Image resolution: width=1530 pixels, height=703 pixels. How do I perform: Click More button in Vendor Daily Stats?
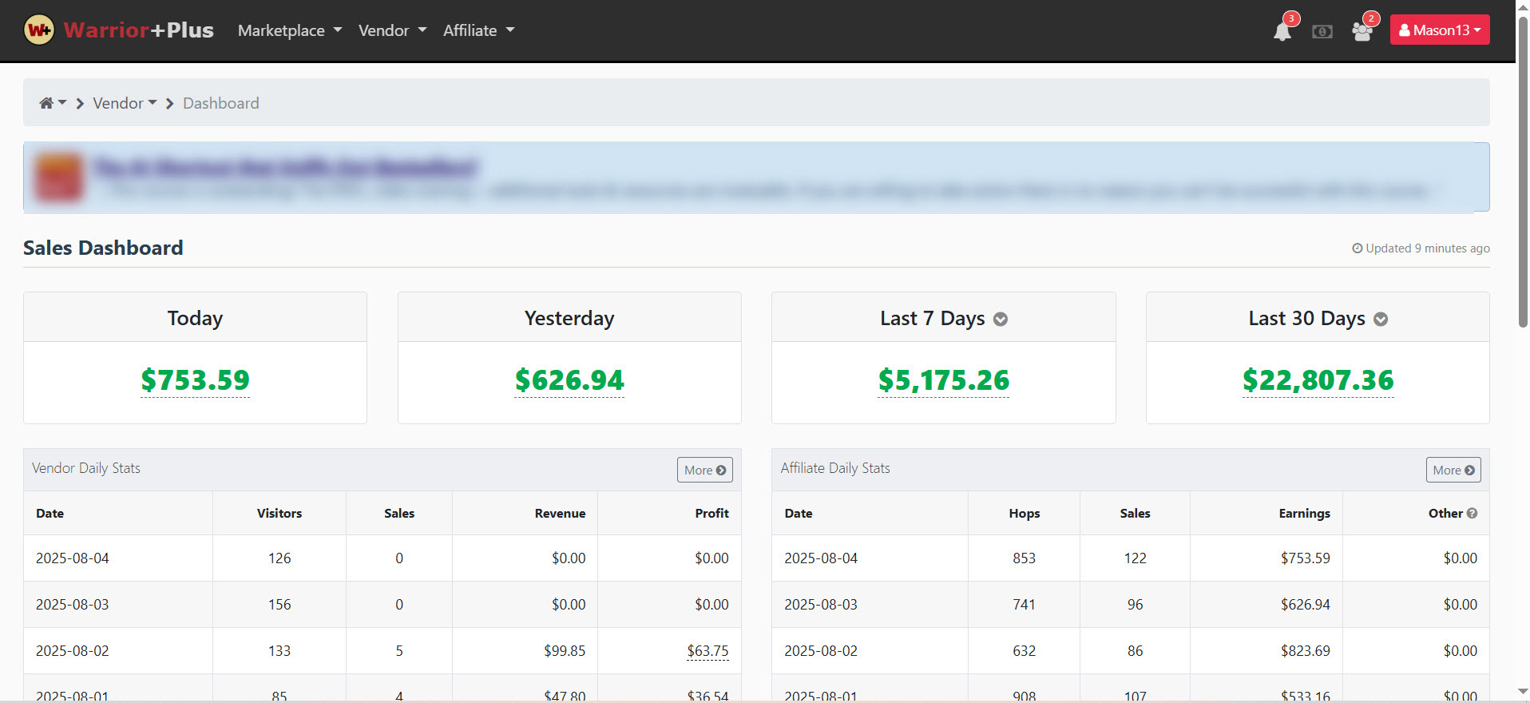pos(705,470)
